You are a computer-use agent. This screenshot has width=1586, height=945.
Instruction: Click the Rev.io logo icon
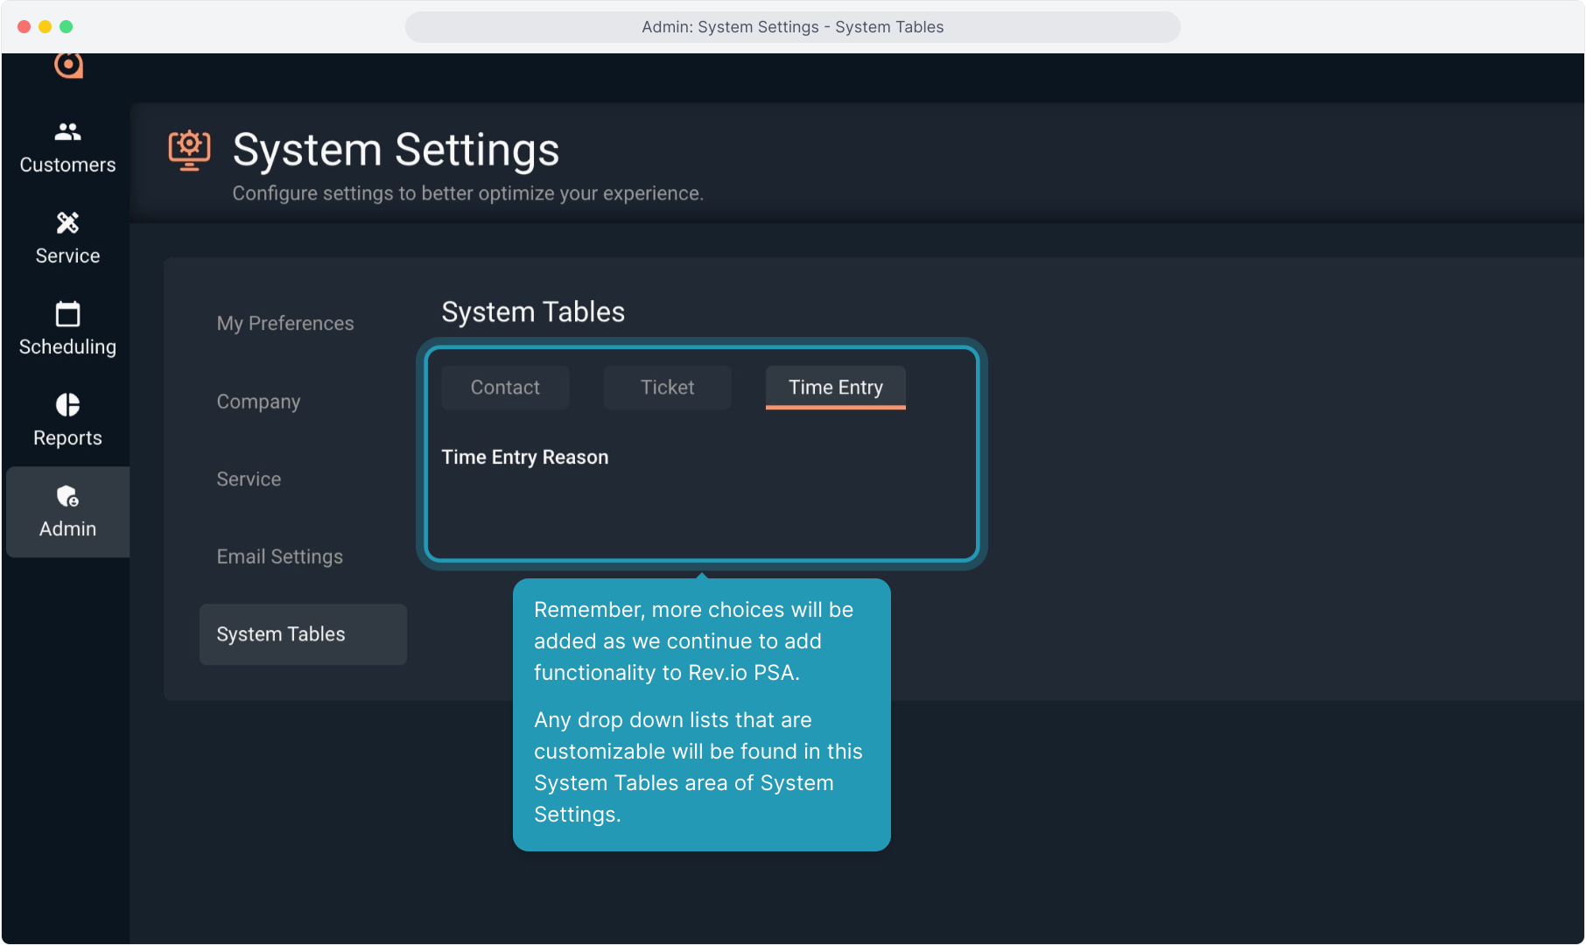(68, 65)
